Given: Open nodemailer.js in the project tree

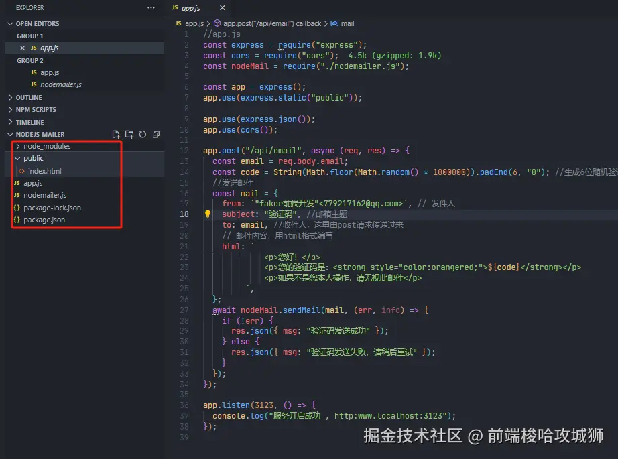Looking at the screenshot, I should (x=45, y=195).
